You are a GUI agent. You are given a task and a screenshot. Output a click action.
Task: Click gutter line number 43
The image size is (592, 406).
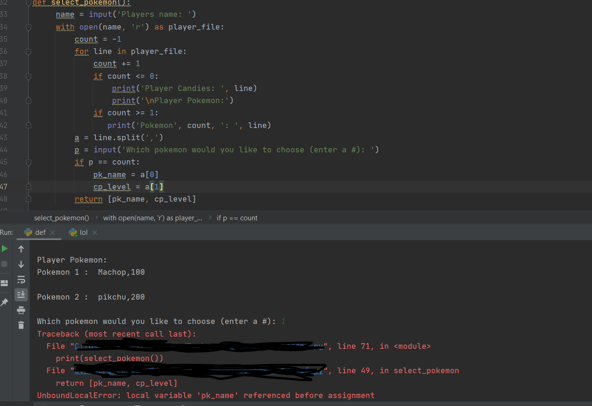tap(4, 137)
